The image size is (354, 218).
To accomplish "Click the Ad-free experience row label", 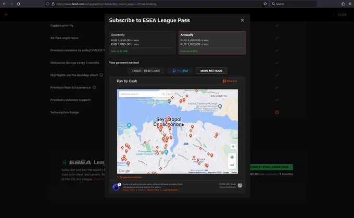I will tap(65, 38).
